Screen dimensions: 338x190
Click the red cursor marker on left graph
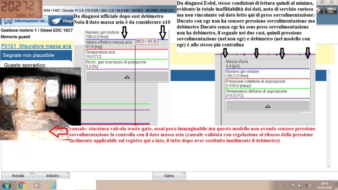[x=136, y=124]
